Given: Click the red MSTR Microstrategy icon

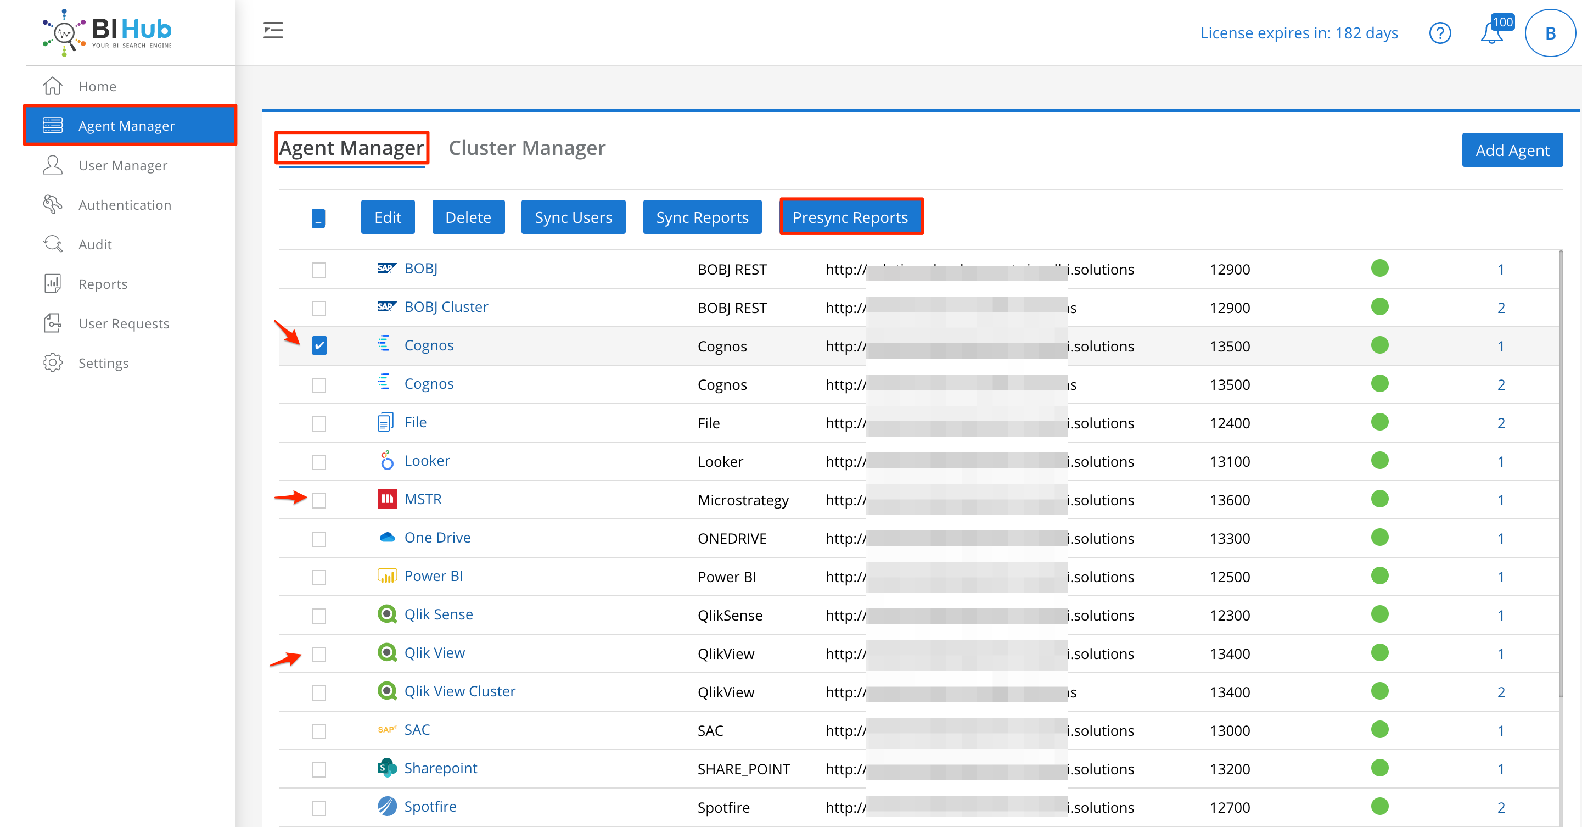Looking at the screenshot, I should pos(387,498).
